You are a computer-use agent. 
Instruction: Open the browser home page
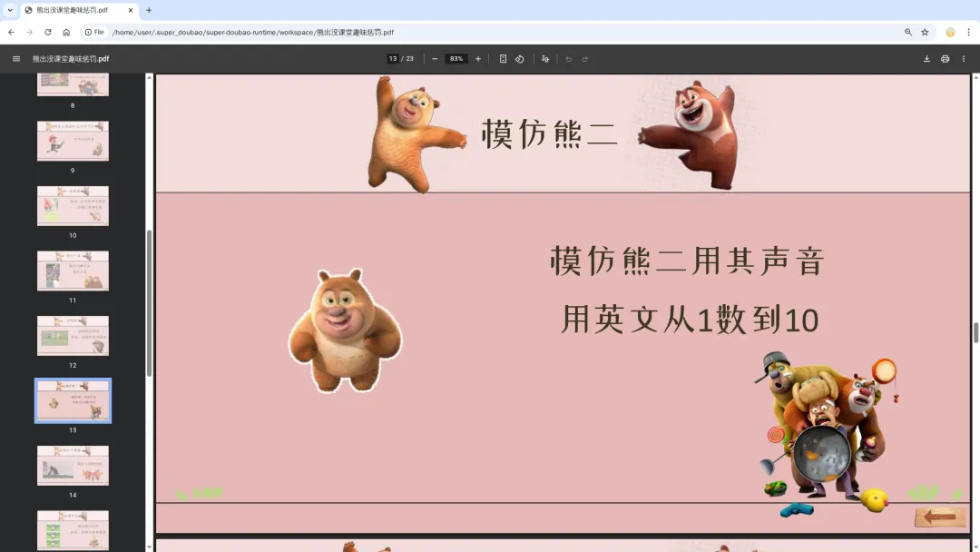(66, 32)
